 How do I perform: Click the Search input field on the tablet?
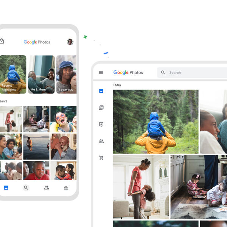click(x=193, y=73)
